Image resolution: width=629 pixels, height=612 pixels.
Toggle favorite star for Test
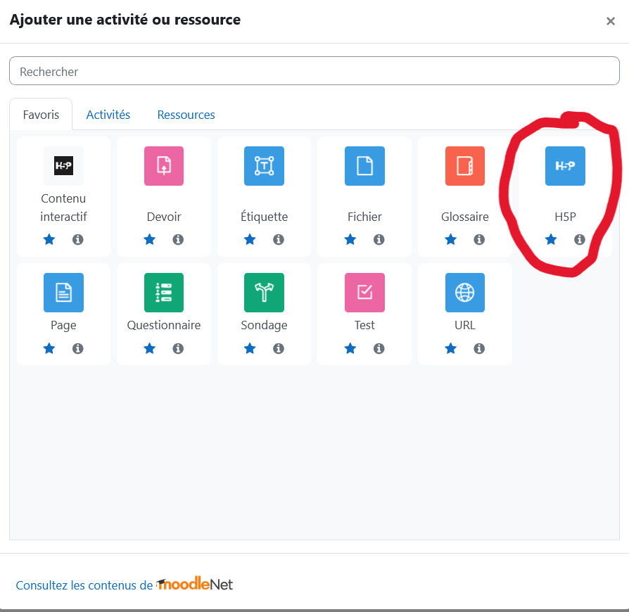tap(350, 348)
